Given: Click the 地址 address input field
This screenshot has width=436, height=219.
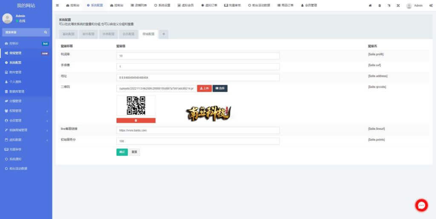Looking at the screenshot, I should [198, 78].
